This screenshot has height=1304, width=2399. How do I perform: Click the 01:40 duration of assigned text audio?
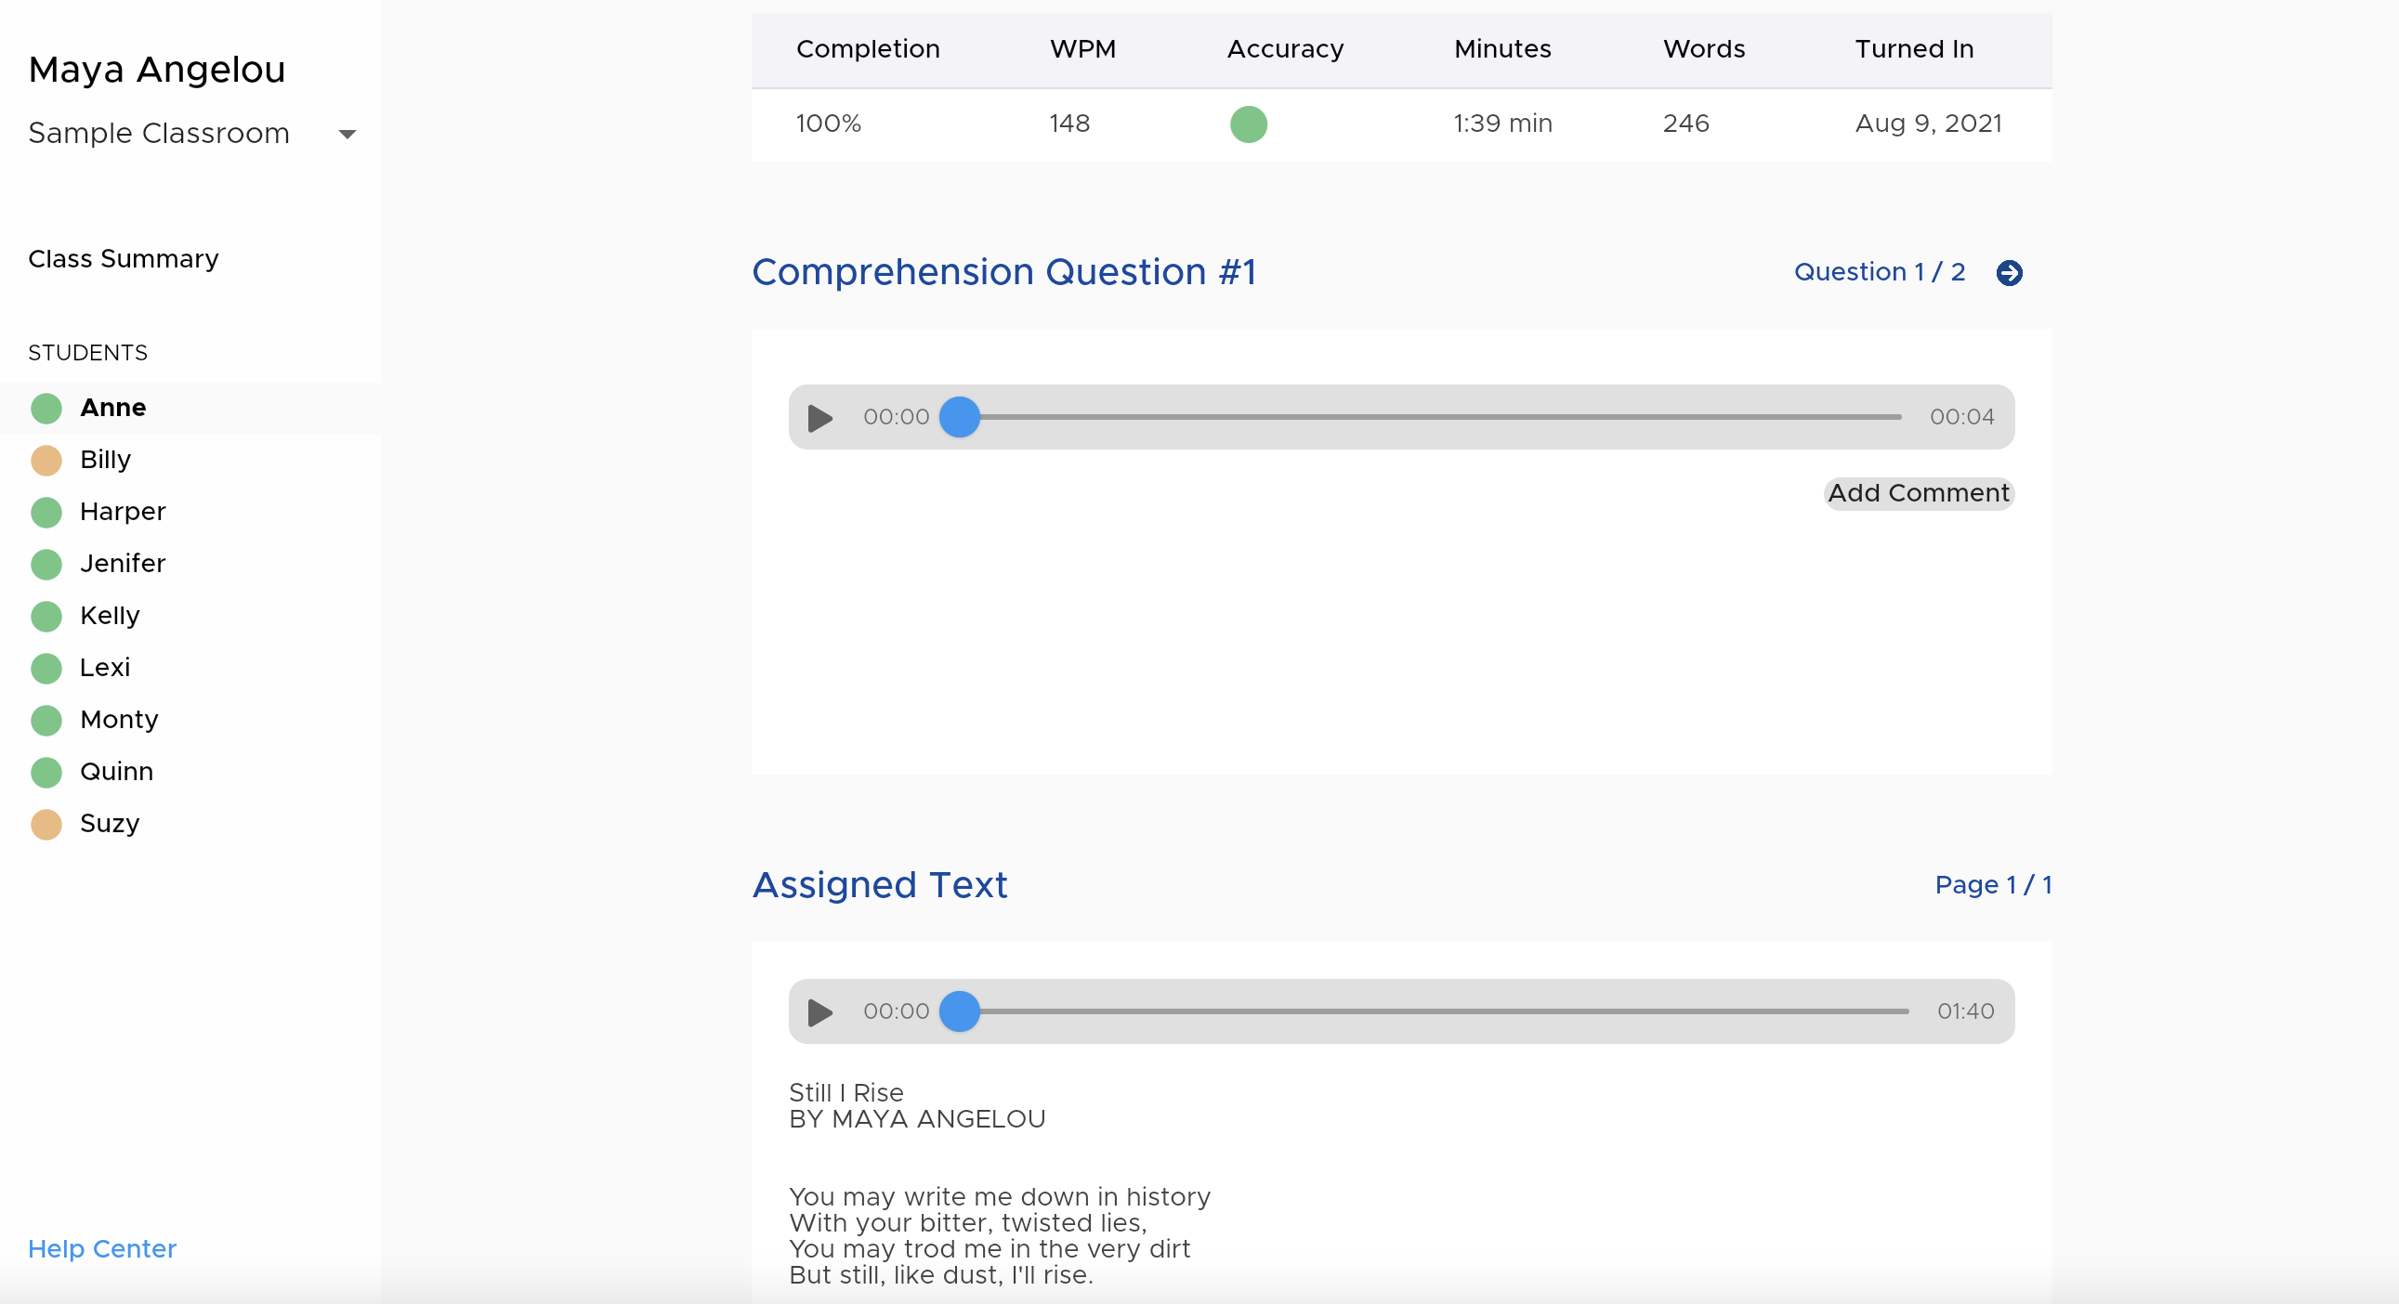click(1965, 1011)
